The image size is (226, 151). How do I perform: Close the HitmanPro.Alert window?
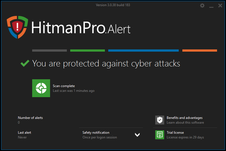point(220,6)
